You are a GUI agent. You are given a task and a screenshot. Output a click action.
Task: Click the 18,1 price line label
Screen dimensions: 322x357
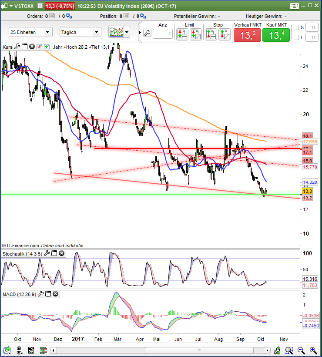[x=307, y=135]
